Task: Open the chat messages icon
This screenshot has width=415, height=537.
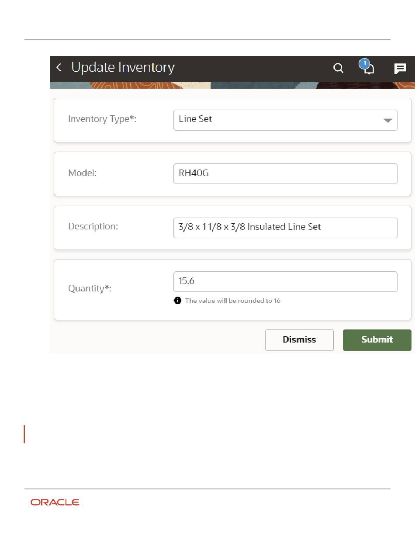Action: point(400,69)
